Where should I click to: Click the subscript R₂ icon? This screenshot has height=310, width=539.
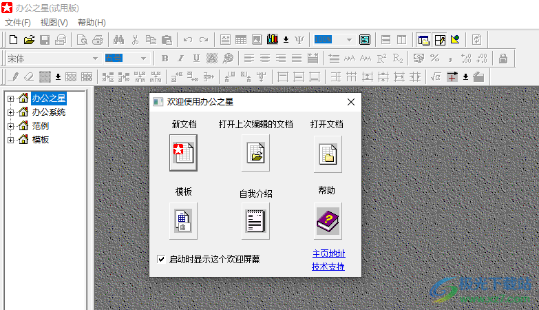coord(398,59)
